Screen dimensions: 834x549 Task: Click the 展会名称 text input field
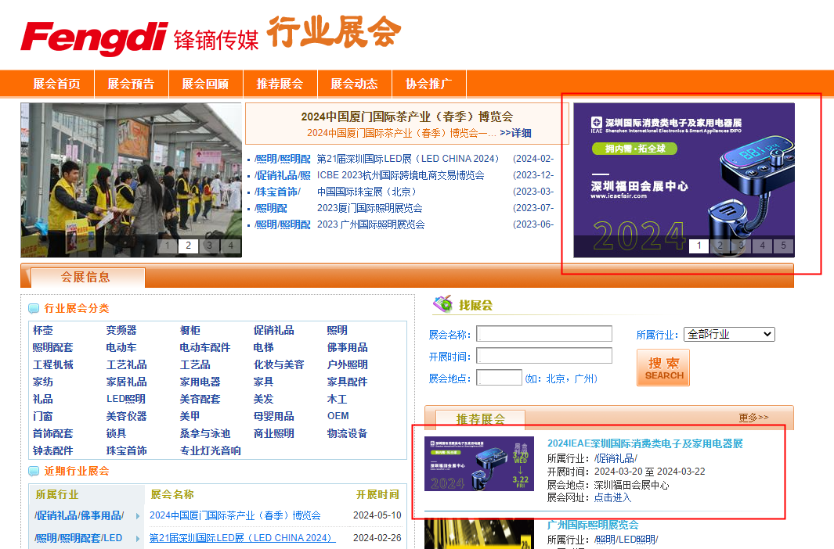coord(543,334)
